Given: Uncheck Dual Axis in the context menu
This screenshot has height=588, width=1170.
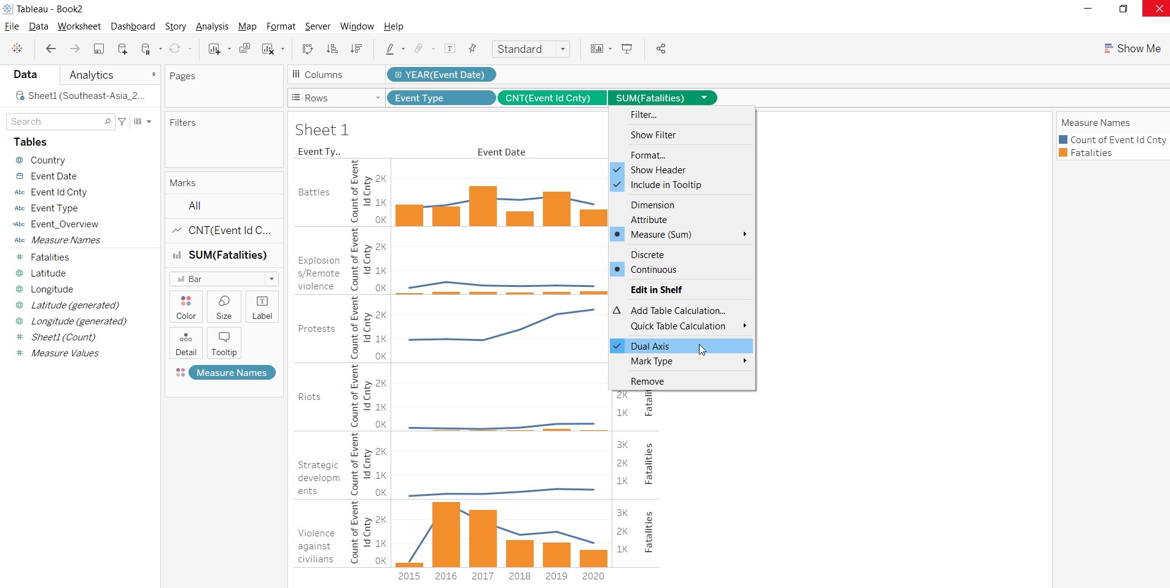Looking at the screenshot, I should coord(650,347).
